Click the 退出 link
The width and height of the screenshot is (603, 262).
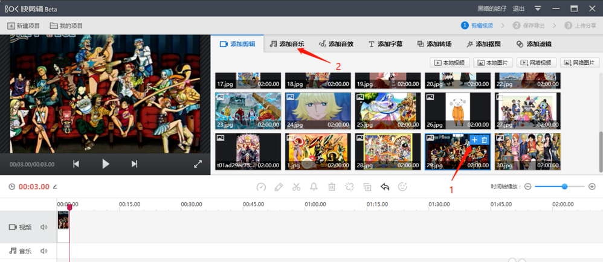coord(518,8)
